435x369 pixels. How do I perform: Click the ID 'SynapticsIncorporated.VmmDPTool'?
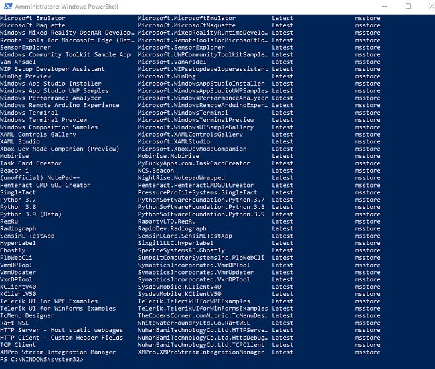[193, 265]
